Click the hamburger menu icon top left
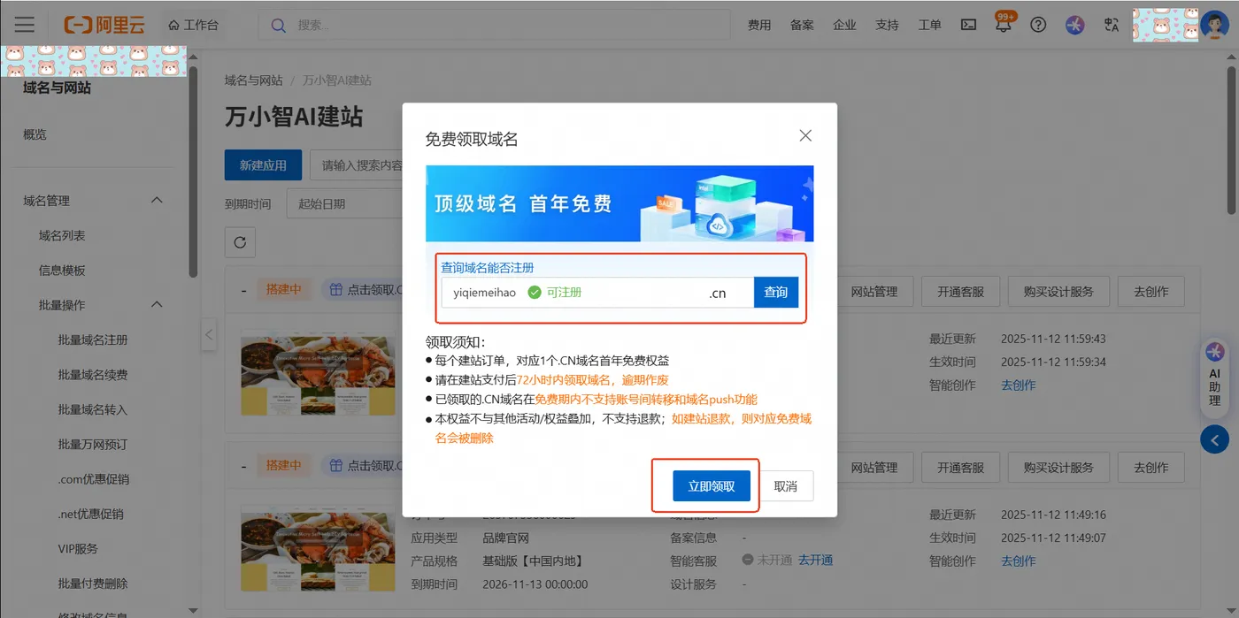The height and width of the screenshot is (618, 1239). (24, 24)
